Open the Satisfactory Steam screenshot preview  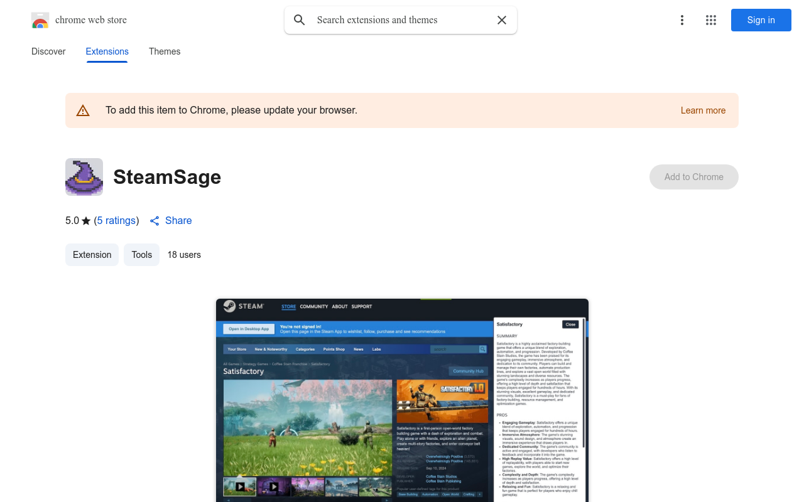[402, 400]
